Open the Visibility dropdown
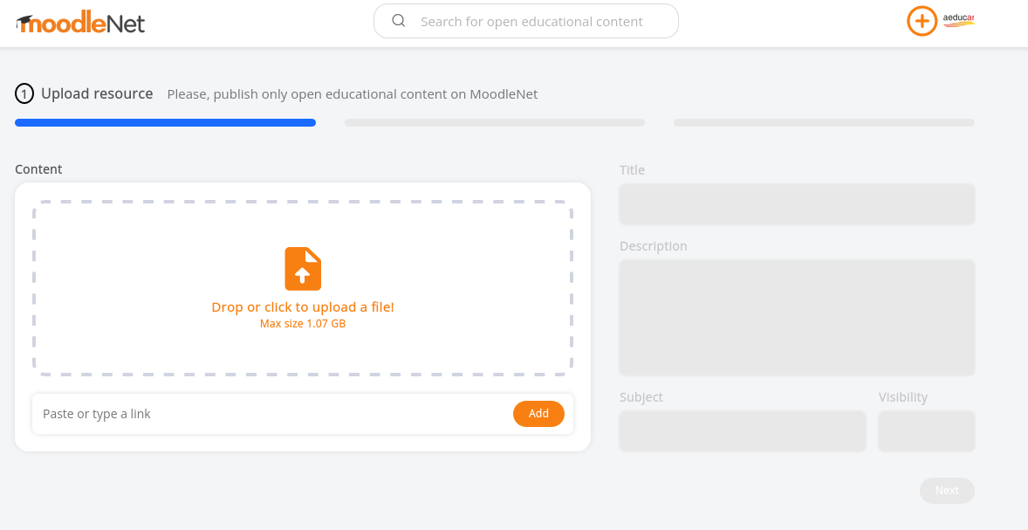 (x=927, y=431)
